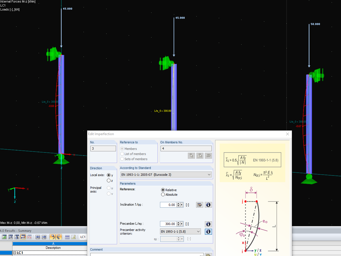Open the LC1 load case dropdown in results toolbar

click(83, 237)
